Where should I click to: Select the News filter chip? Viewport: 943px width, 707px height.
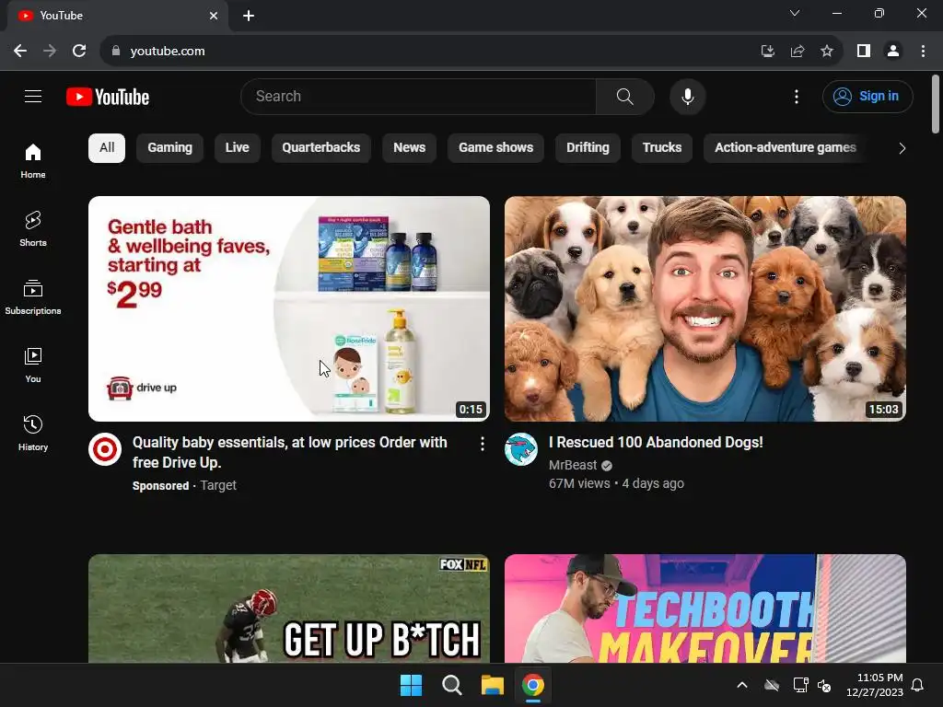409,148
